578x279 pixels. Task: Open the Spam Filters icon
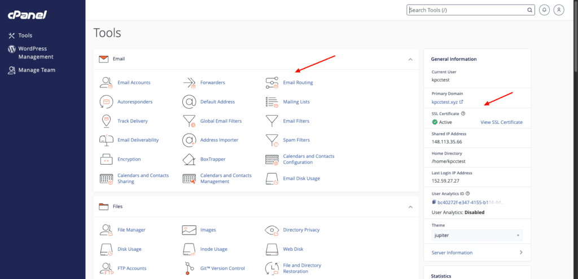click(272, 140)
